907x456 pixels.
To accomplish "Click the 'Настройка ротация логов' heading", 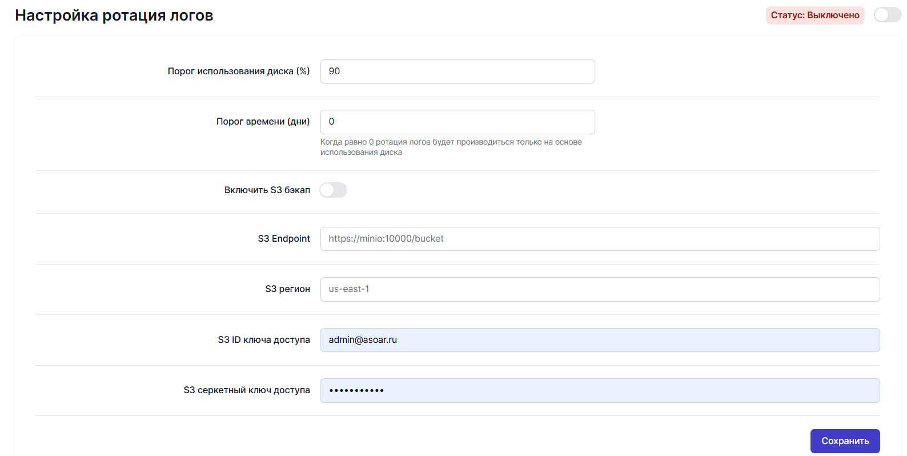I will pyautogui.click(x=114, y=15).
